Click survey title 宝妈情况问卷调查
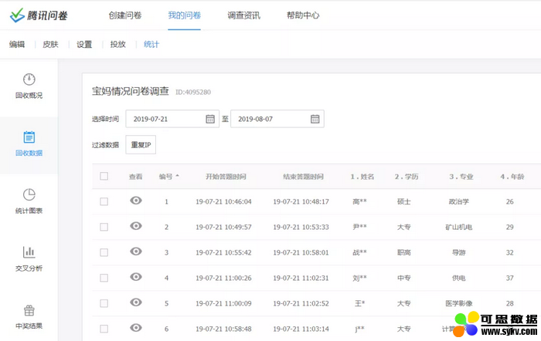541x341 pixels. point(131,91)
